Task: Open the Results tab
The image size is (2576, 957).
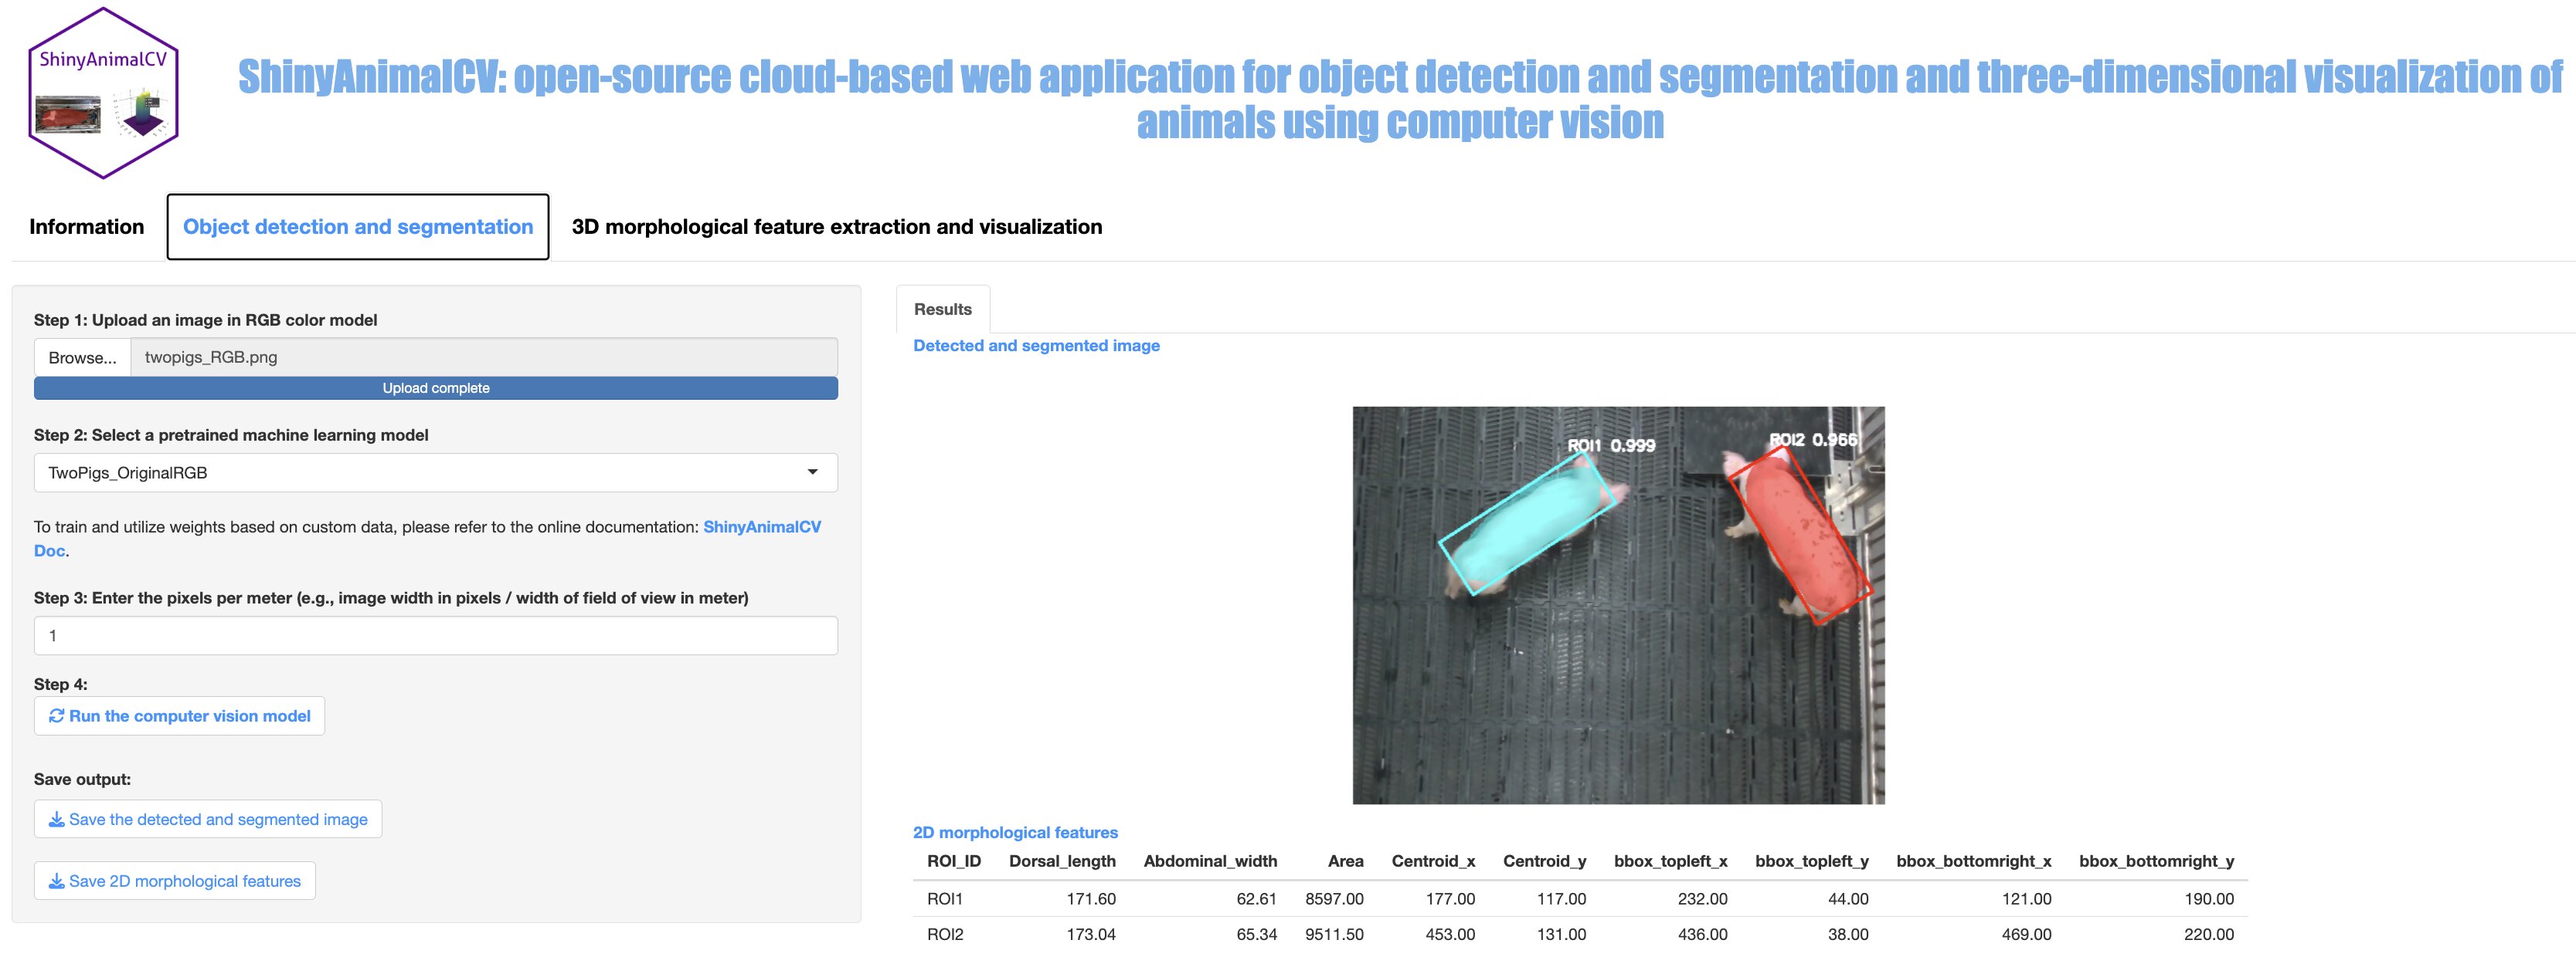Action: coord(942,309)
